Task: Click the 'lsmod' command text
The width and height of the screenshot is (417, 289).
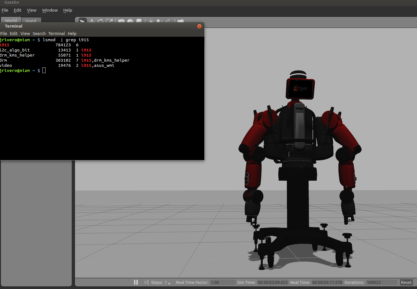Action: (x=49, y=40)
